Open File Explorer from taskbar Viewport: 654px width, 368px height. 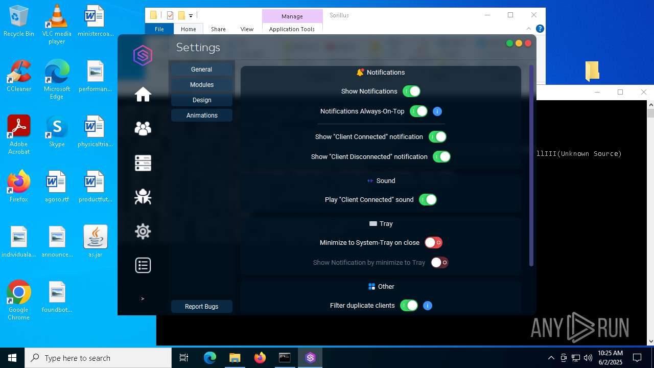pos(235,358)
